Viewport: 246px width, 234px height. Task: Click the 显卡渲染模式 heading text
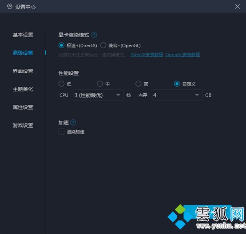pyautogui.click(x=74, y=35)
